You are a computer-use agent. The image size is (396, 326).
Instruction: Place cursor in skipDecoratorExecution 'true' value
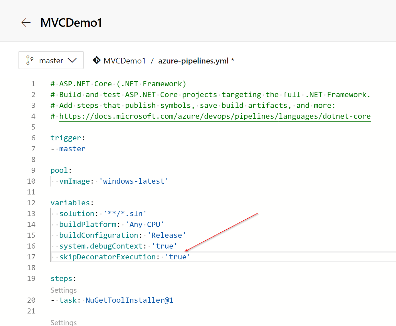[x=177, y=257]
